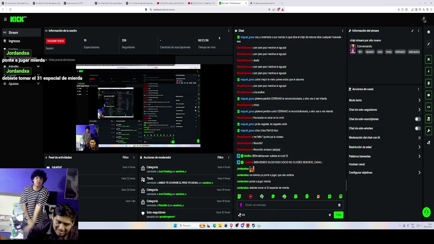Select the angry red emote
Viewport: 434px width, 244px height.
point(251,197)
